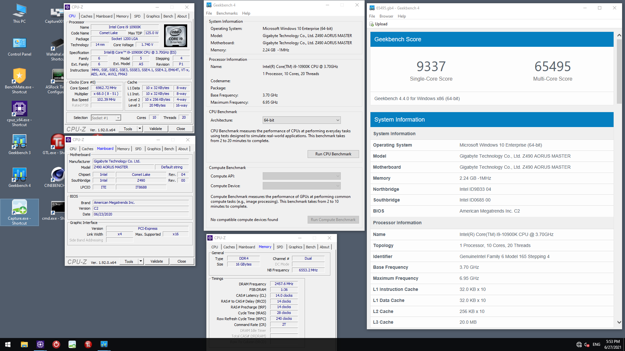Switch to CPU-Z taskbar icon
This screenshot has height=351, width=625.
(x=40, y=344)
